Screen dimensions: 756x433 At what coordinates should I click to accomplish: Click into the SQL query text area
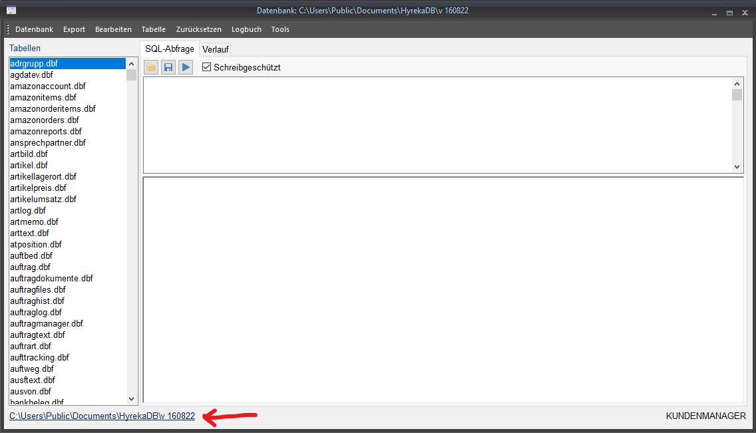[x=438, y=125]
